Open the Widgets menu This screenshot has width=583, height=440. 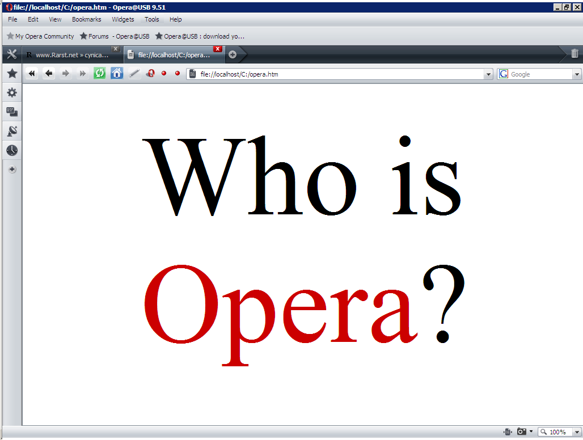(123, 19)
